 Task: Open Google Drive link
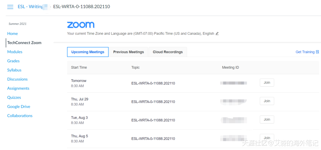(19, 107)
